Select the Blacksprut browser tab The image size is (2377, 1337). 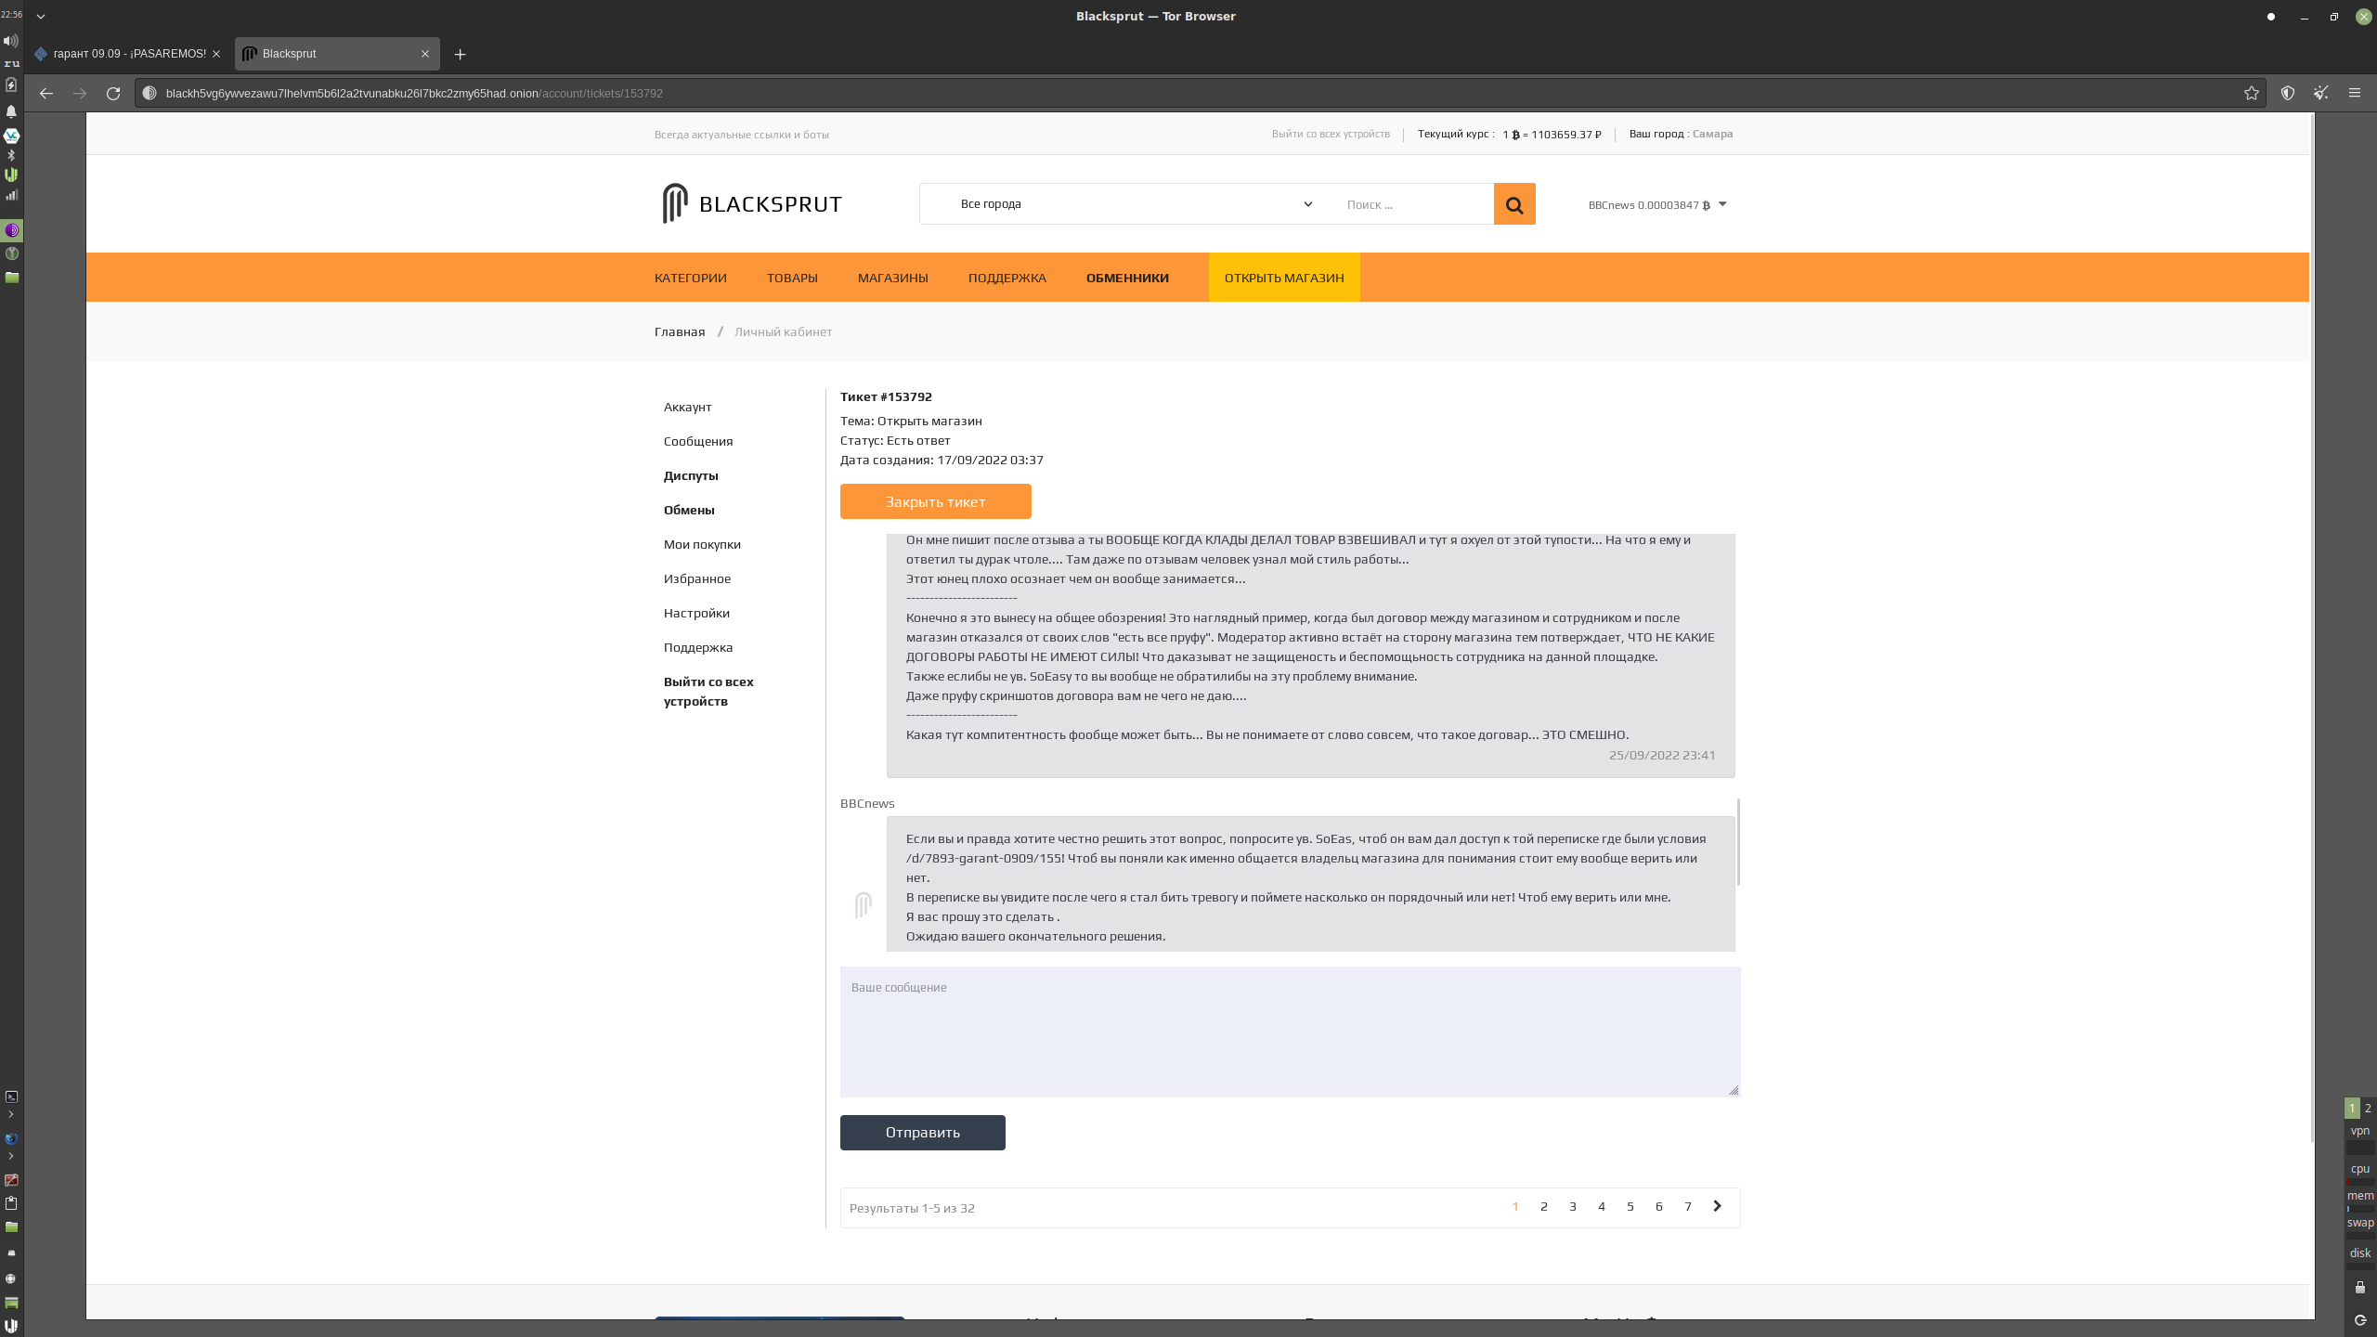point(336,54)
